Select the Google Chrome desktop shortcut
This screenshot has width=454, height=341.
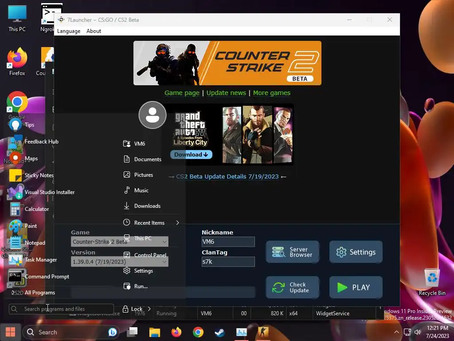point(17,106)
